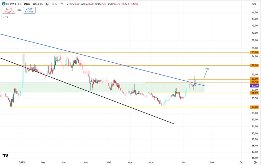The image size is (261, 165).
Task: Click the −0,42 (−1,49%) change value
Action: point(130,4)
